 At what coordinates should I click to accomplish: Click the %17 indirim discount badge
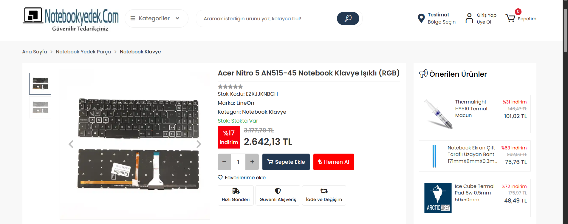tap(229, 137)
